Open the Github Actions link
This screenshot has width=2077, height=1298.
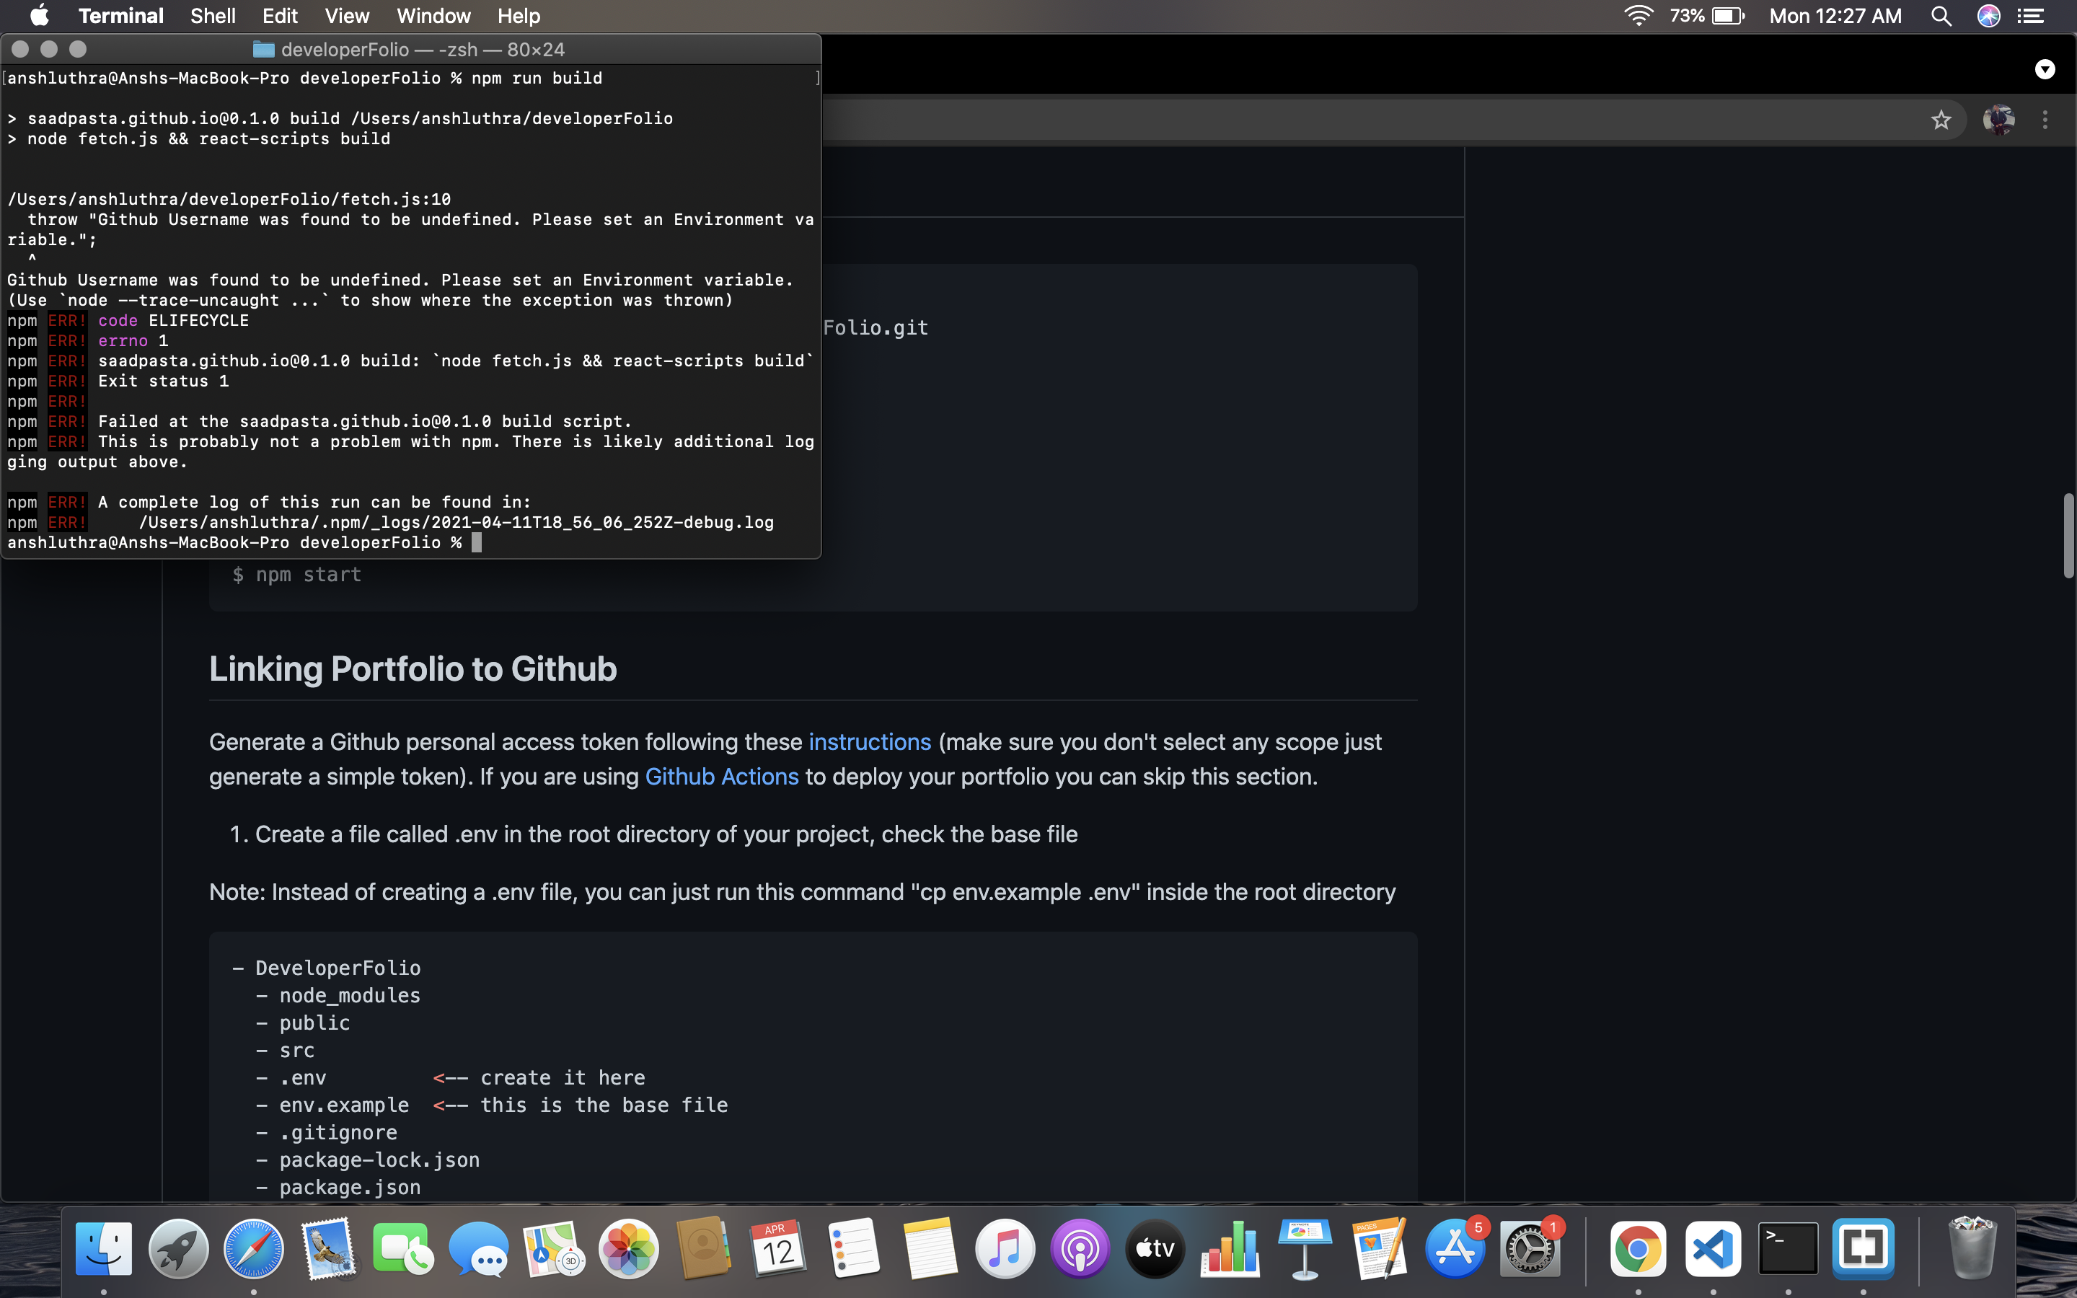point(722,777)
